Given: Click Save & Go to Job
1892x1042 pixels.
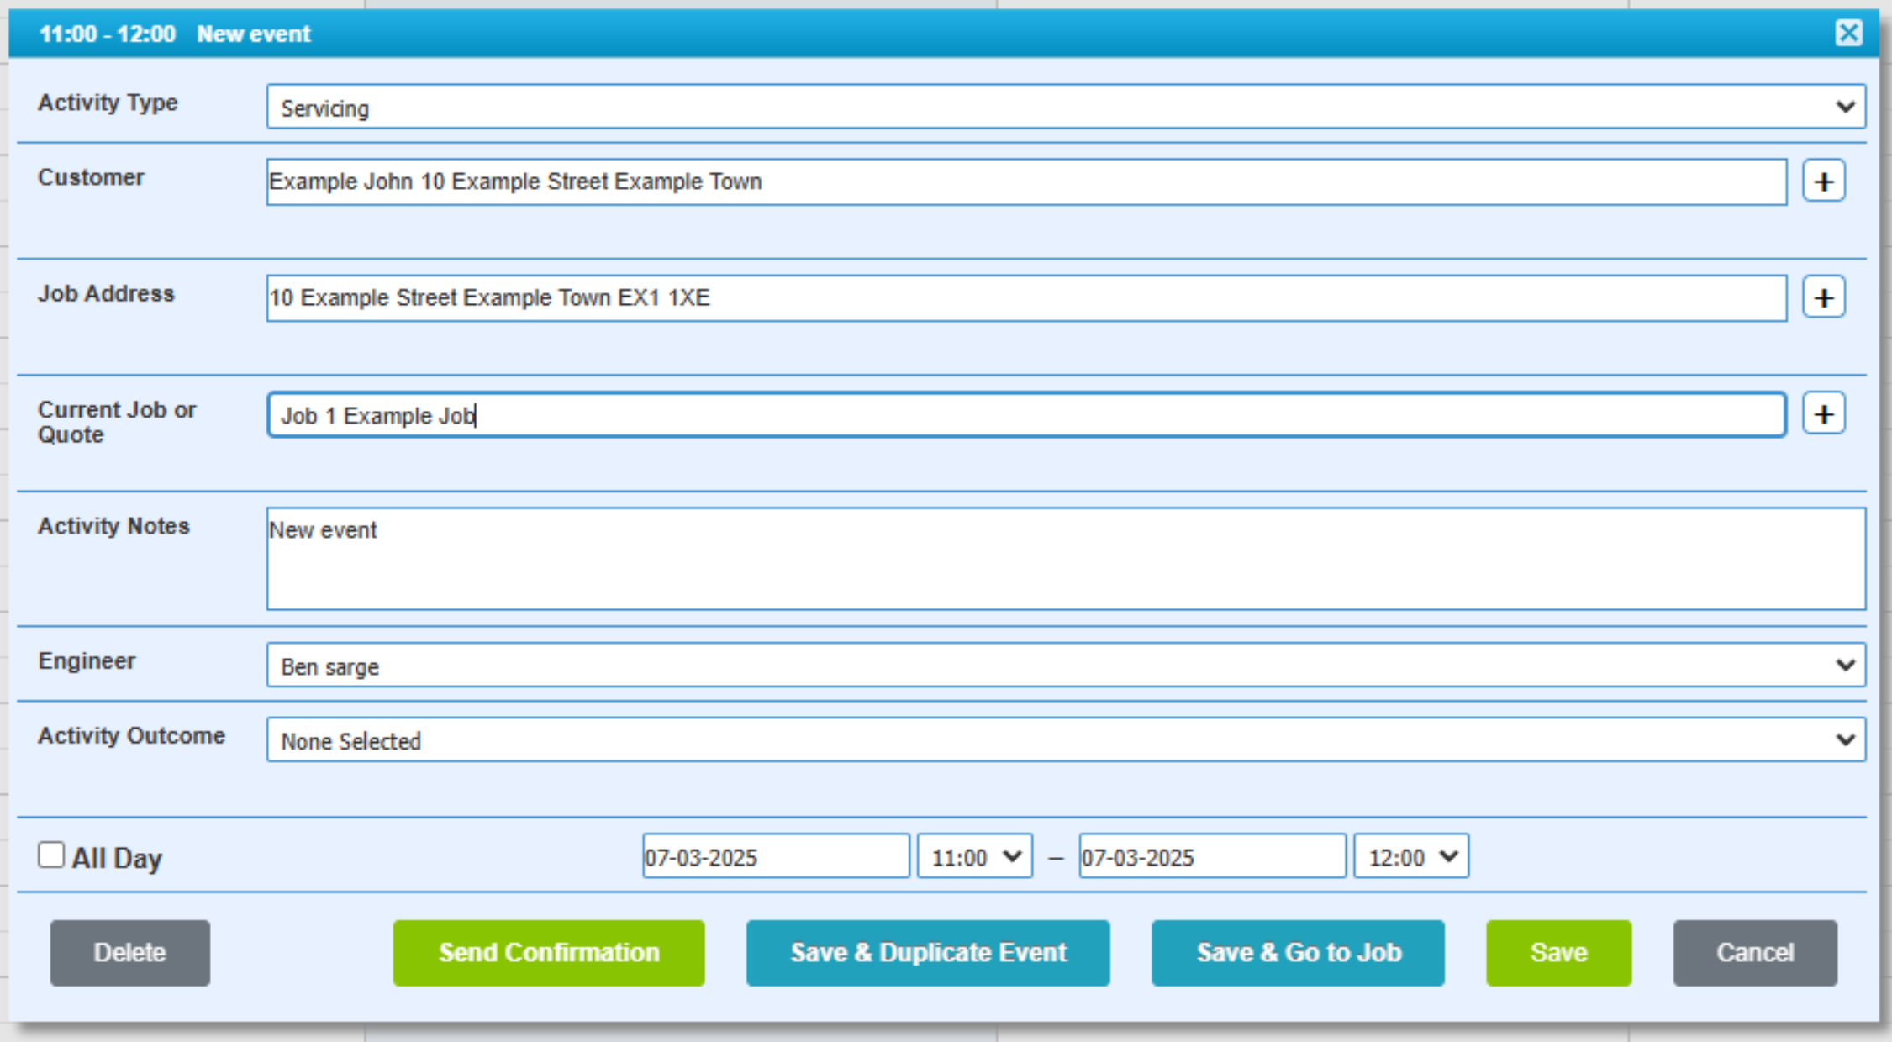Looking at the screenshot, I should (1298, 952).
